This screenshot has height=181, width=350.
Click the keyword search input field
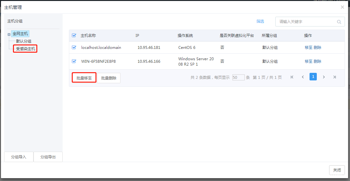pos(305,22)
